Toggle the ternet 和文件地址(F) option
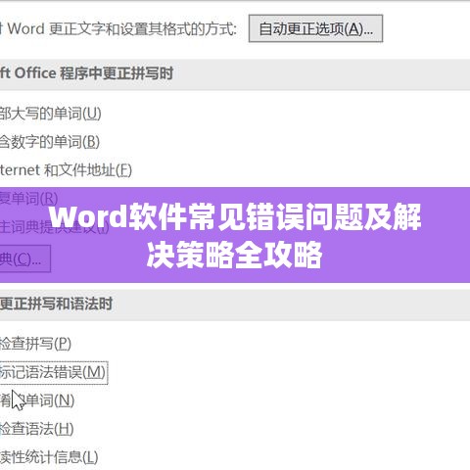Viewport: 470px width, 470px height. (66, 170)
